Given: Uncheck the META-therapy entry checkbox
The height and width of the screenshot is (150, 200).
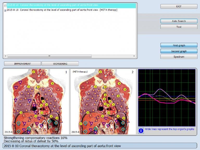Looking at the screenshot, I should click(x=5, y=10).
